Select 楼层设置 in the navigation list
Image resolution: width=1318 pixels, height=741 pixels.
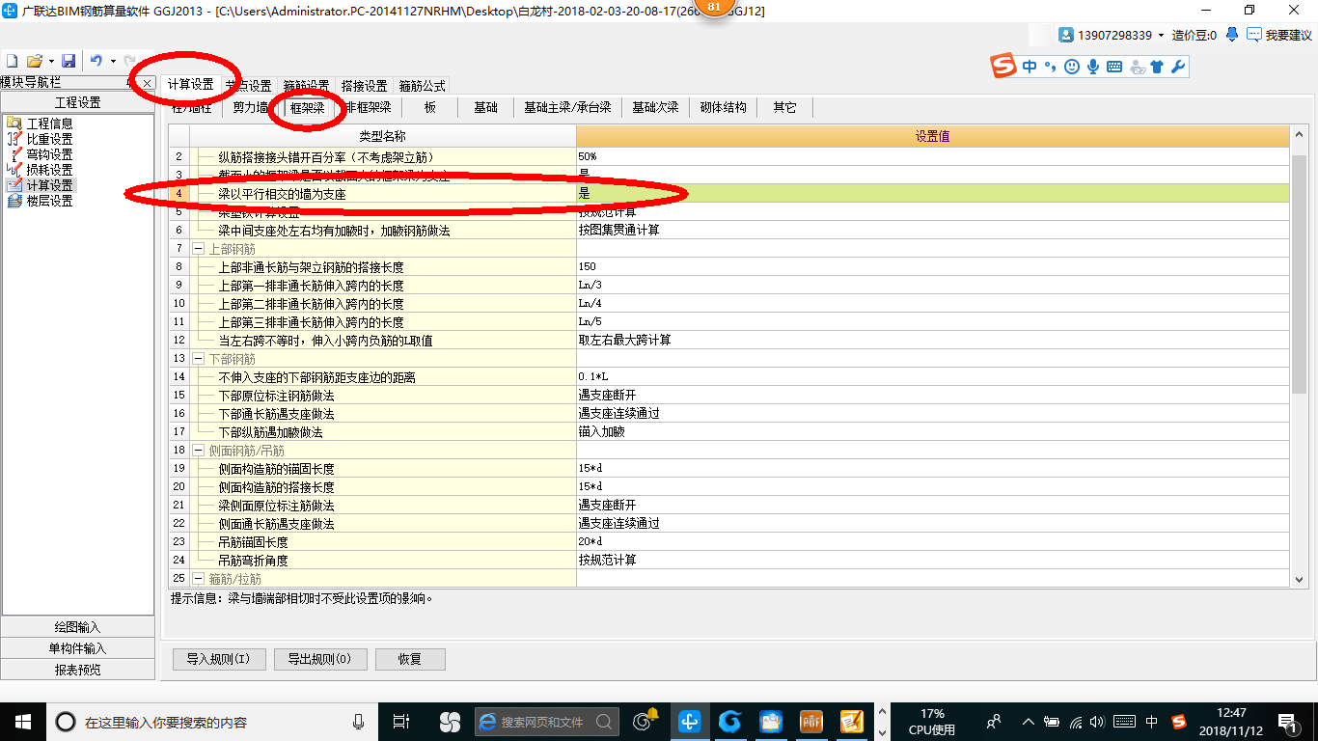[x=49, y=201]
